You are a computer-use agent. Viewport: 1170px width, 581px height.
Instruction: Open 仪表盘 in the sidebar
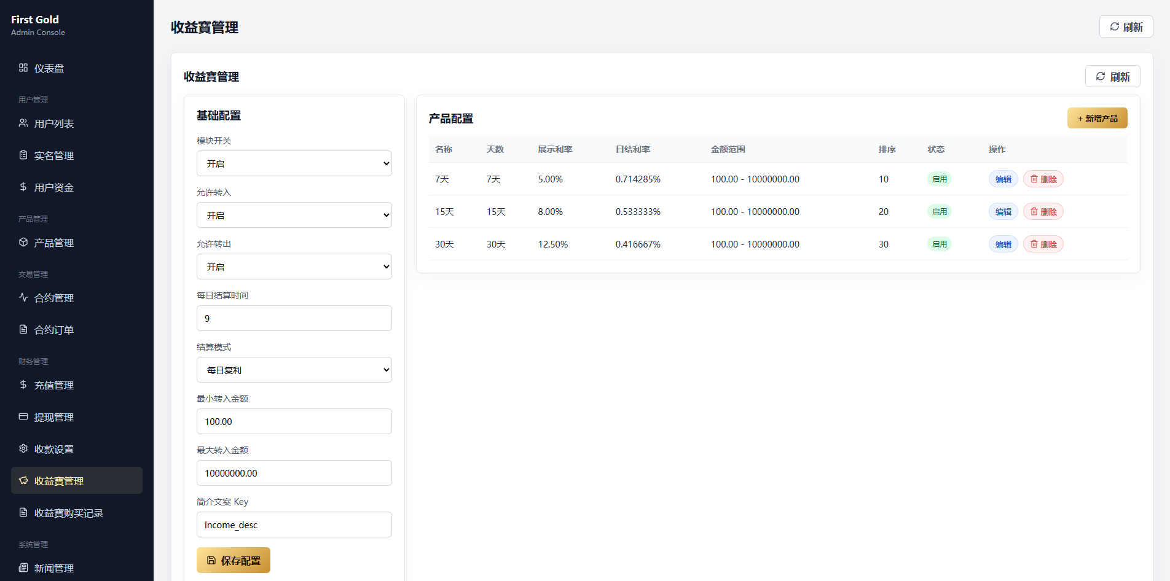[x=77, y=68]
